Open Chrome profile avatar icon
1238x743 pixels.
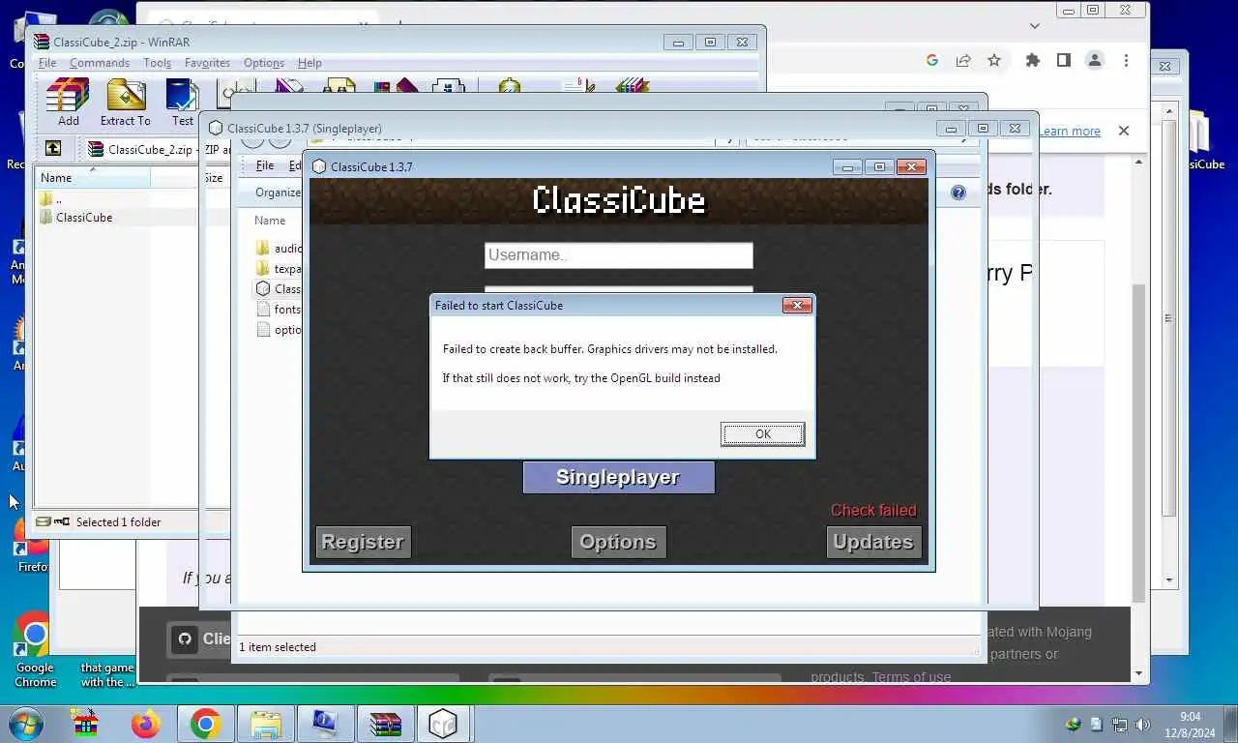click(1095, 60)
